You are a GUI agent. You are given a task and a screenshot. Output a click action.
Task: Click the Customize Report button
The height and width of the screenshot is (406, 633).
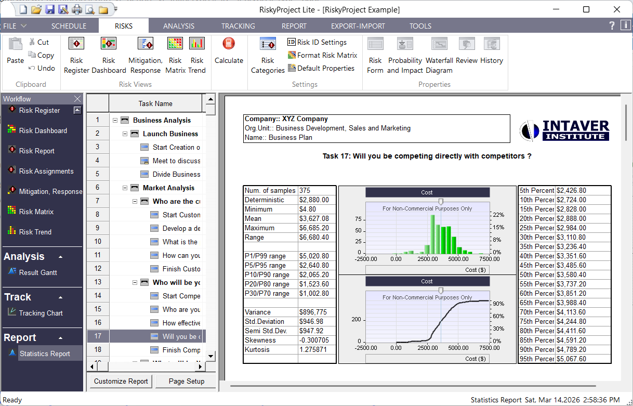tap(120, 381)
